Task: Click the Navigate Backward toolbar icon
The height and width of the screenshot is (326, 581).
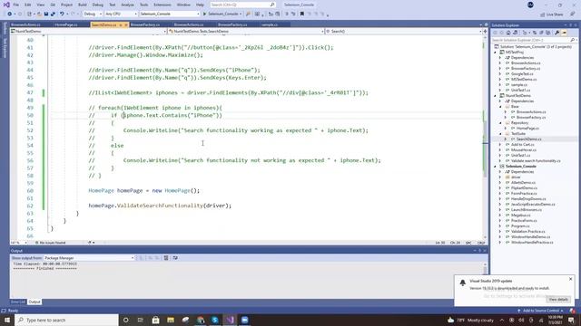Action: click(10, 14)
